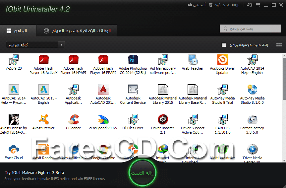Select AutoCAD 2015 - English icon
The height and width of the screenshot is (188, 286).
[44, 90]
